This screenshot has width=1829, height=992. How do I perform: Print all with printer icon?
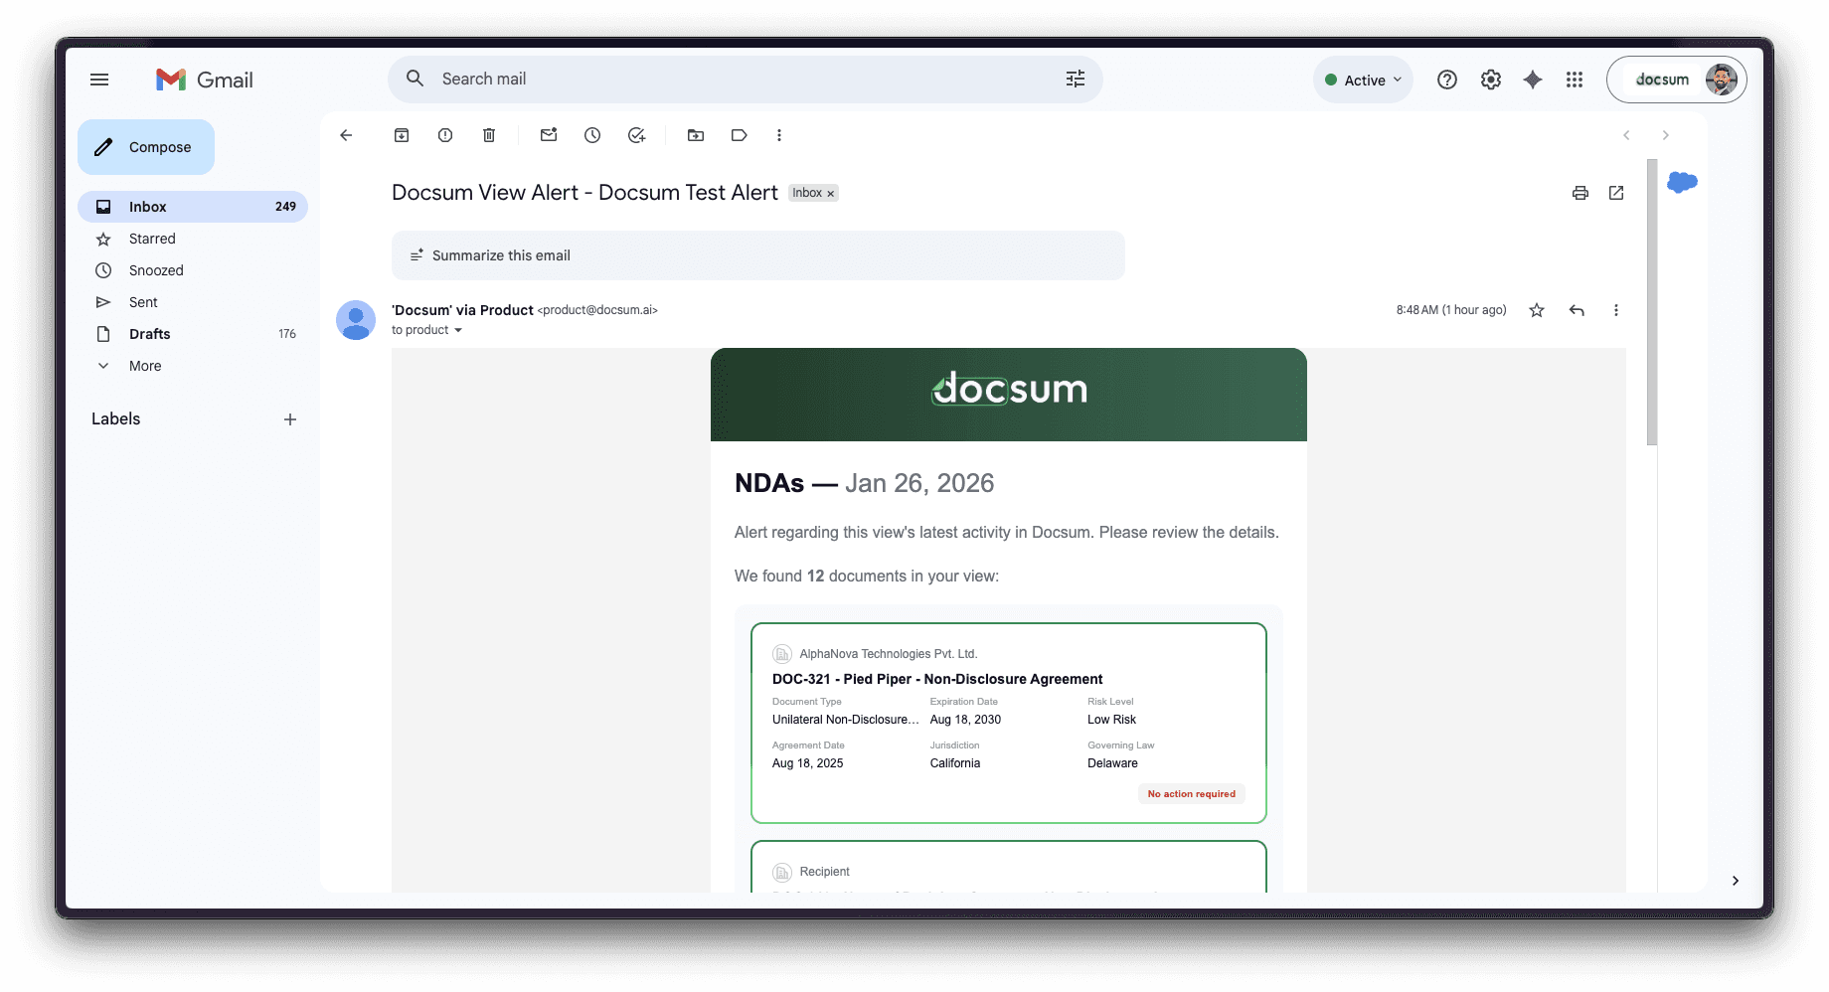[1580, 193]
